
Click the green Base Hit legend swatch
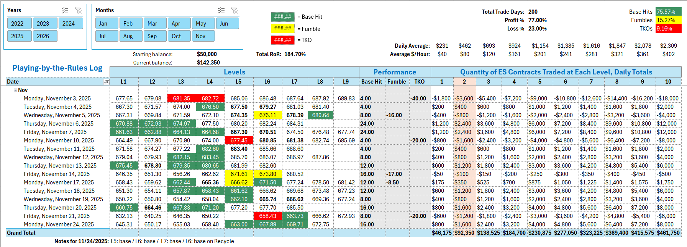pyautogui.click(x=283, y=17)
